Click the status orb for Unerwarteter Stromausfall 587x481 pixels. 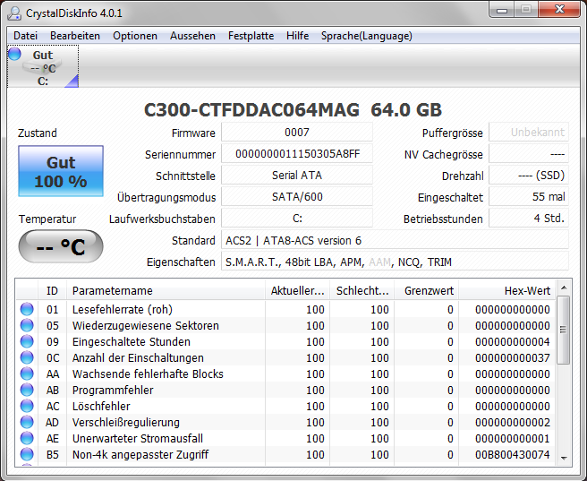pos(27,438)
